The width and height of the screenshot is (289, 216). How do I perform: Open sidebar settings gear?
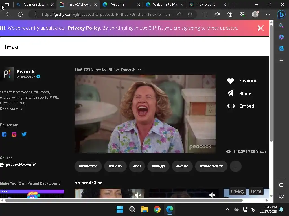click(281, 196)
